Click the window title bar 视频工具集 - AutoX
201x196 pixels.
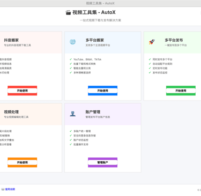[100, 3]
